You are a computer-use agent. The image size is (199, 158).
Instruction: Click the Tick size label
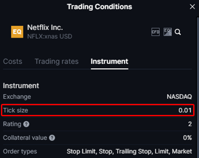16,110
